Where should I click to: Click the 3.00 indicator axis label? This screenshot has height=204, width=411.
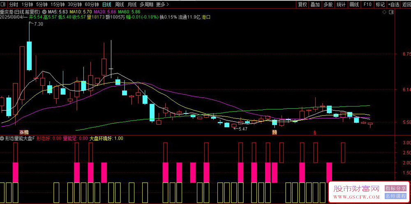[x=406, y=143]
